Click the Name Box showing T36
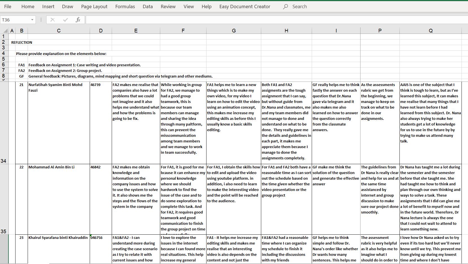 15,20
